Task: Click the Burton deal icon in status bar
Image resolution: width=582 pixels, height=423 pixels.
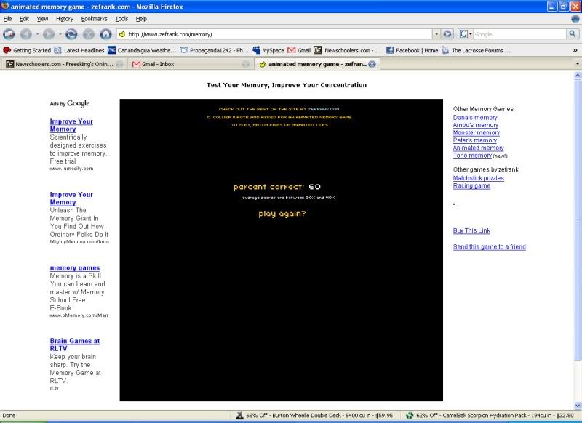Action: click(239, 416)
